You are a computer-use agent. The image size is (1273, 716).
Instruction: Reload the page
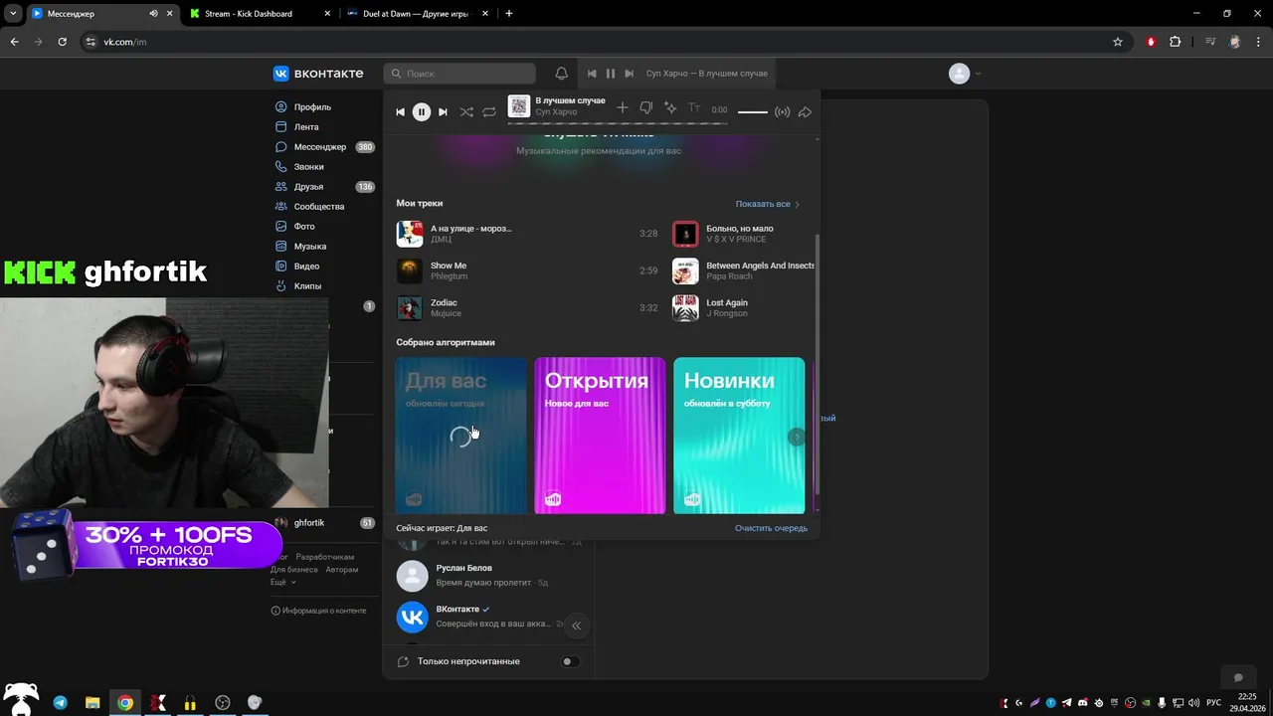(62, 42)
